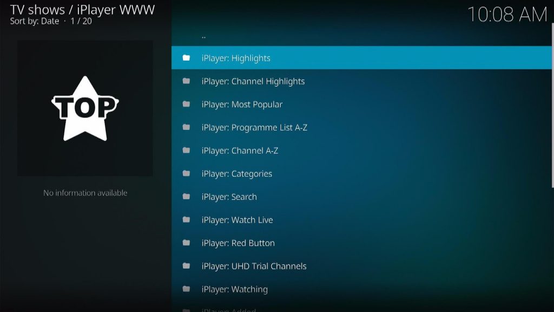Click folder icon beside Search

pyautogui.click(x=186, y=196)
